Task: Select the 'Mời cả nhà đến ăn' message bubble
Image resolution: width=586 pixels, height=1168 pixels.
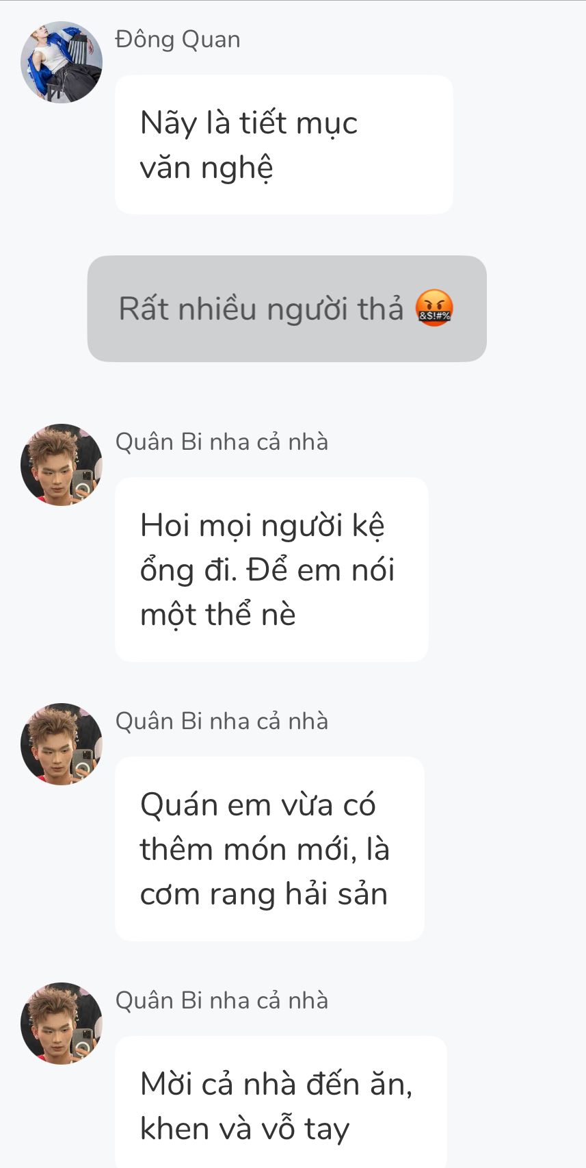Action: pos(280,1102)
